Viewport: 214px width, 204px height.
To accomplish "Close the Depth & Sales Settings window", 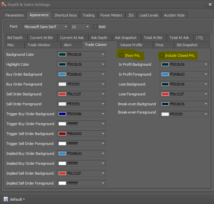I will pos(210,4).
